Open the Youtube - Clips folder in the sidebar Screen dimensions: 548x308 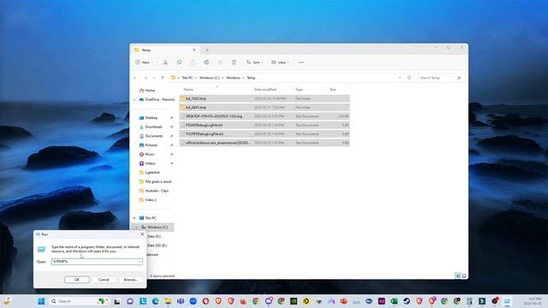(x=156, y=191)
